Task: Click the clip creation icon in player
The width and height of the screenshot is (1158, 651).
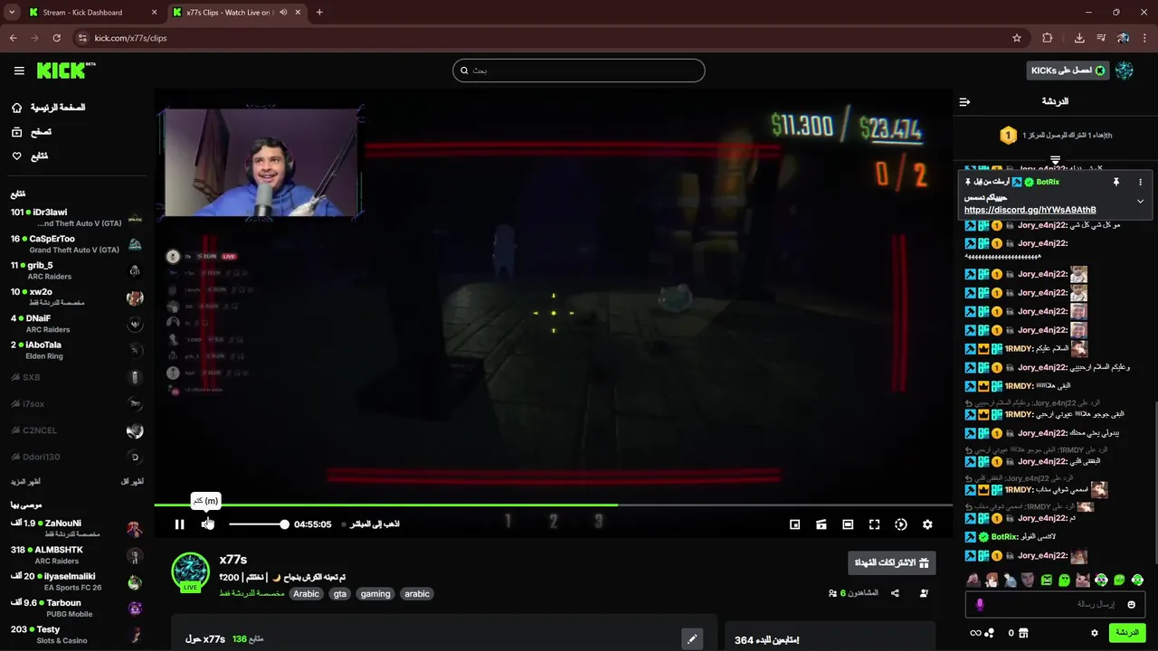Action: [821, 524]
